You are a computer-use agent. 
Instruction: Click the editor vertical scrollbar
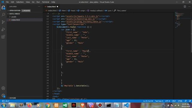191,36
